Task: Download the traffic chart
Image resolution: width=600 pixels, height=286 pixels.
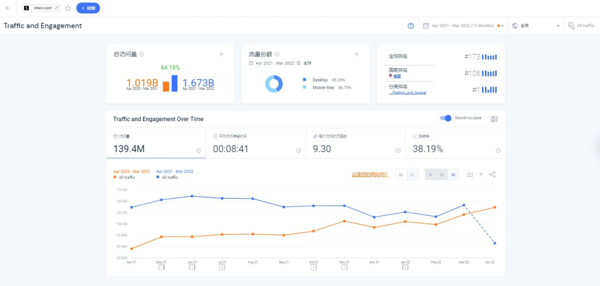Action: coord(469,174)
